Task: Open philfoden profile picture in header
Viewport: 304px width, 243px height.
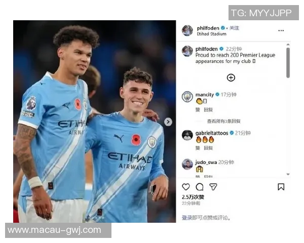Action: coord(187,30)
